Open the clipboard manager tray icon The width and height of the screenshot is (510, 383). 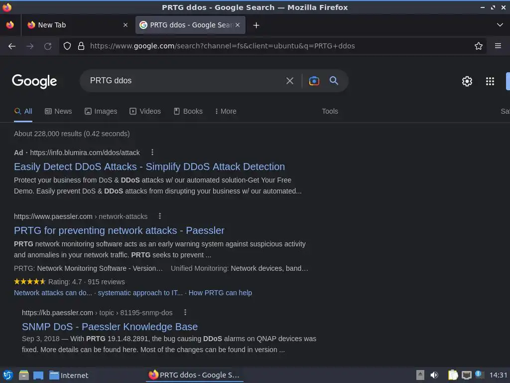453,375
